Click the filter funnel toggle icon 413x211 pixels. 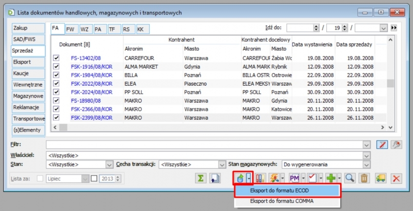click(x=382, y=144)
